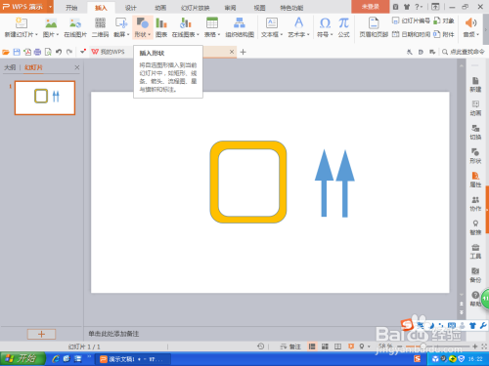The width and height of the screenshot is (489, 366).
Task: Click the Slide Number item
Action: click(411, 20)
